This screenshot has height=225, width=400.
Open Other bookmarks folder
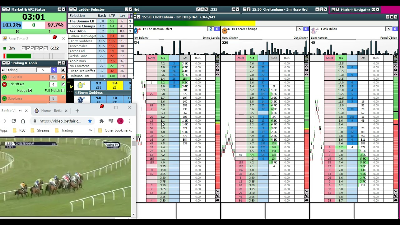tap(115, 130)
